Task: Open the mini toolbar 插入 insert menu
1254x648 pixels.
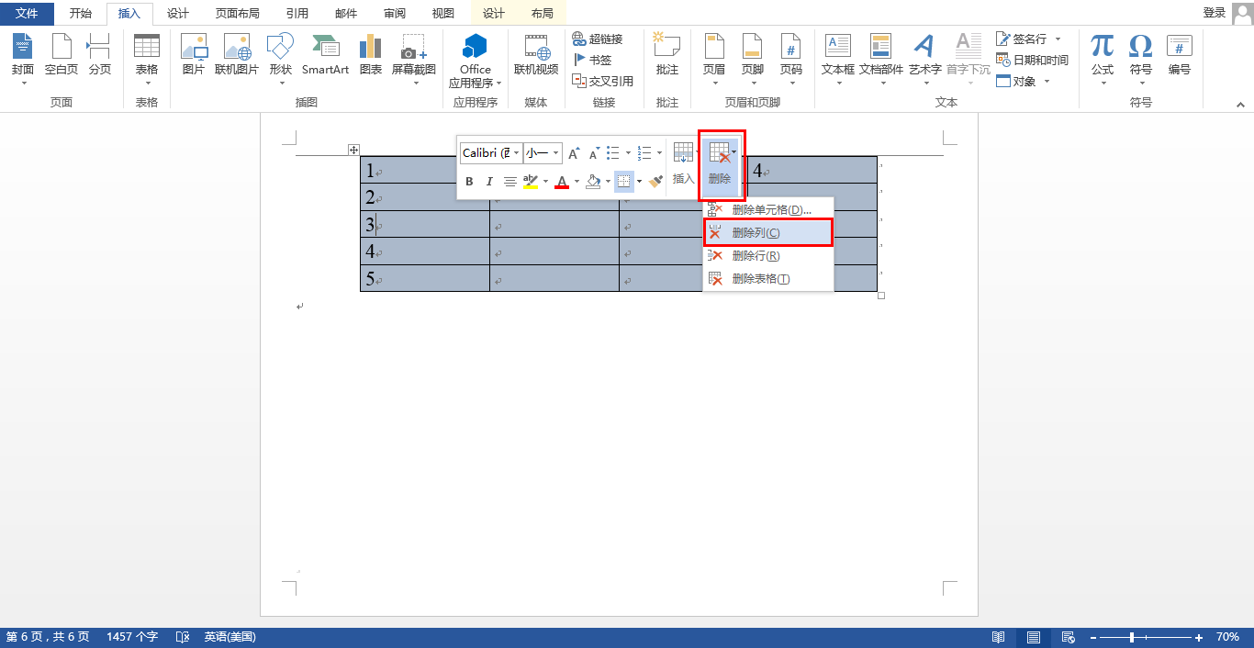Action: [x=684, y=165]
